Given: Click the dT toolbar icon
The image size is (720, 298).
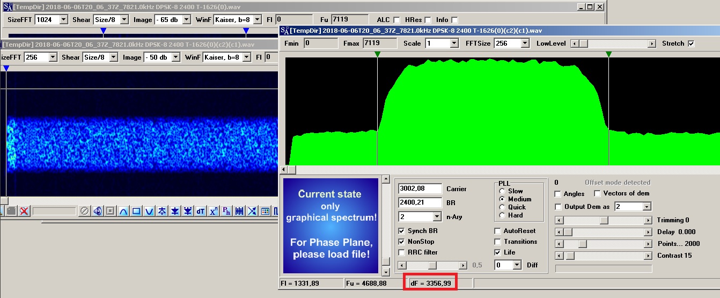Looking at the screenshot, I should [x=200, y=211].
